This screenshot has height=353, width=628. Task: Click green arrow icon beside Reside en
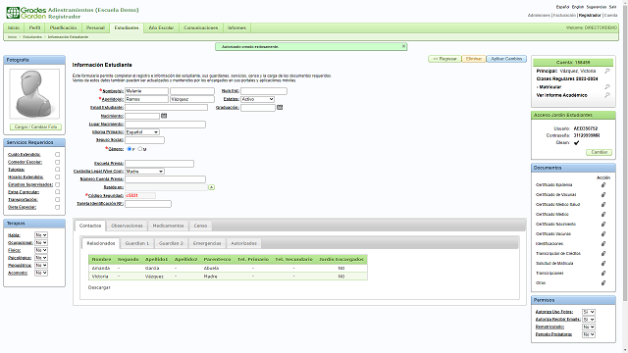pyautogui.click(x=212, y=187)
